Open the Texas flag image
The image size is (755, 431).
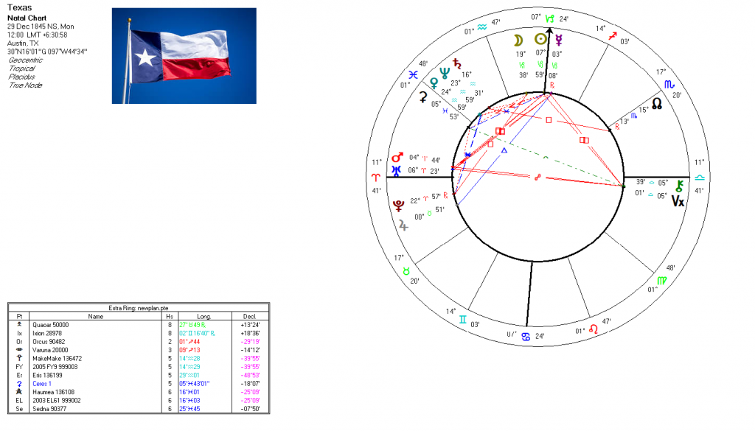tap(184, 56)
